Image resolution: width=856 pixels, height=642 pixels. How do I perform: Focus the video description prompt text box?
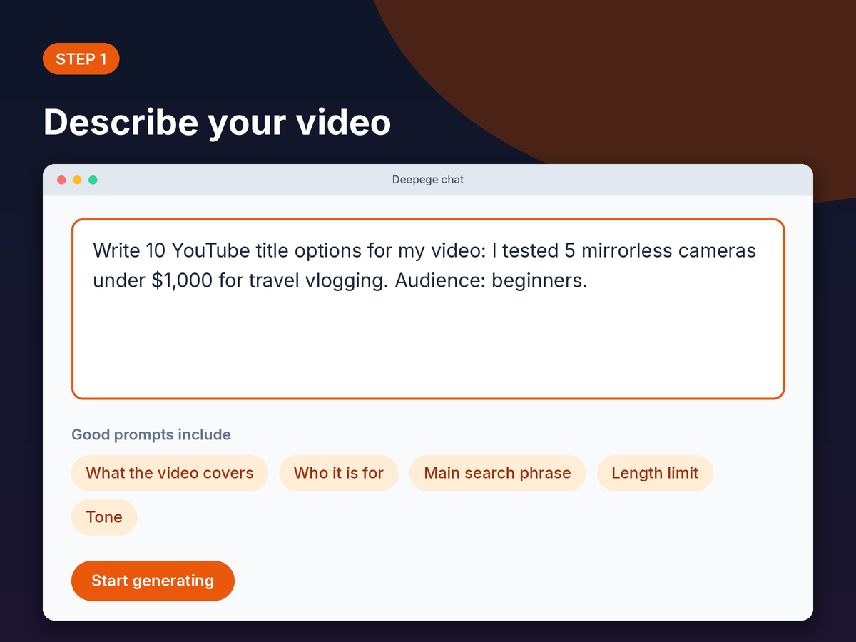tap(428, 309)
